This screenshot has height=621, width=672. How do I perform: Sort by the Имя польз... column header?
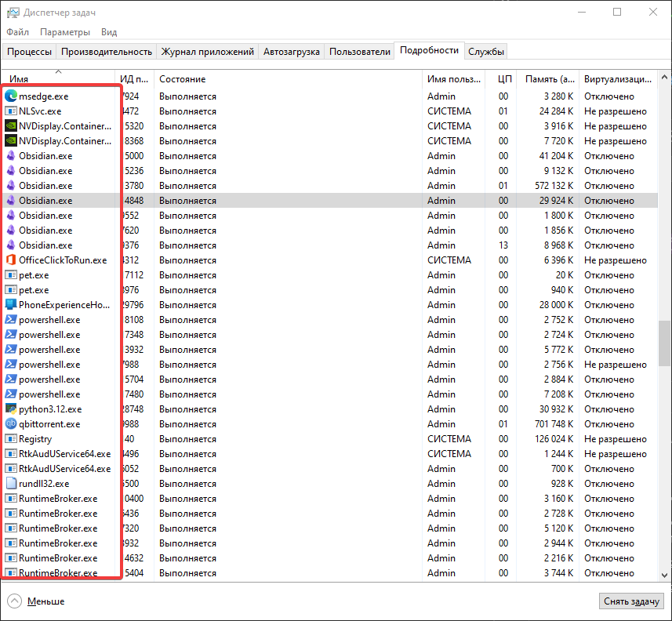tap(454, 79)
